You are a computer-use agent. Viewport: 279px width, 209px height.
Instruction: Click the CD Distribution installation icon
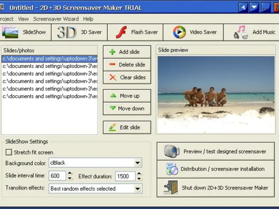(x=172, y=169)
